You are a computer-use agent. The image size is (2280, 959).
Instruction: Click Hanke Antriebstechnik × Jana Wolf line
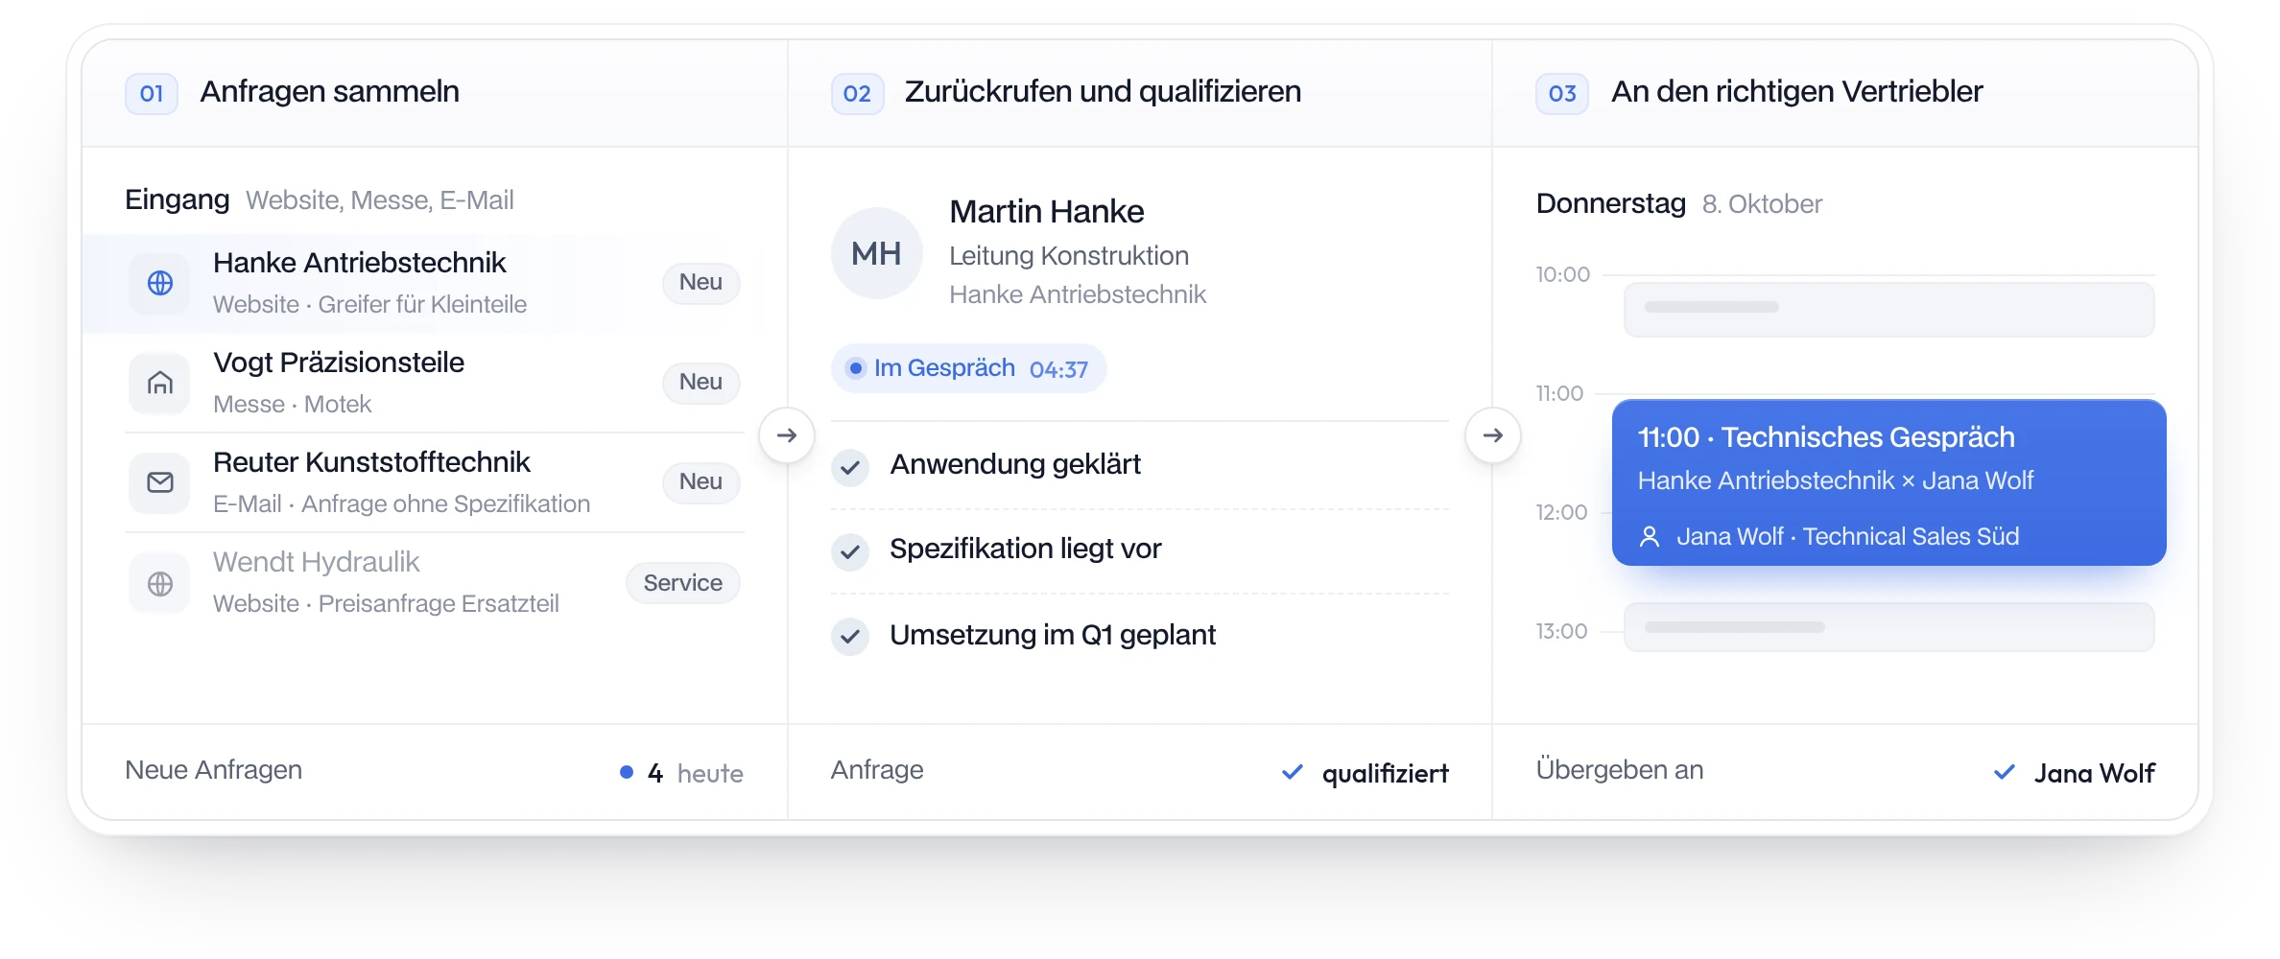[1835, 480]
